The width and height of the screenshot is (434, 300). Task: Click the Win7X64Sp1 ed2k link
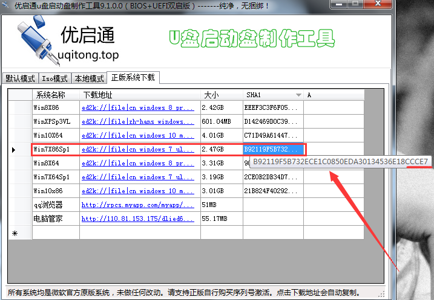[x=137, y=177]
